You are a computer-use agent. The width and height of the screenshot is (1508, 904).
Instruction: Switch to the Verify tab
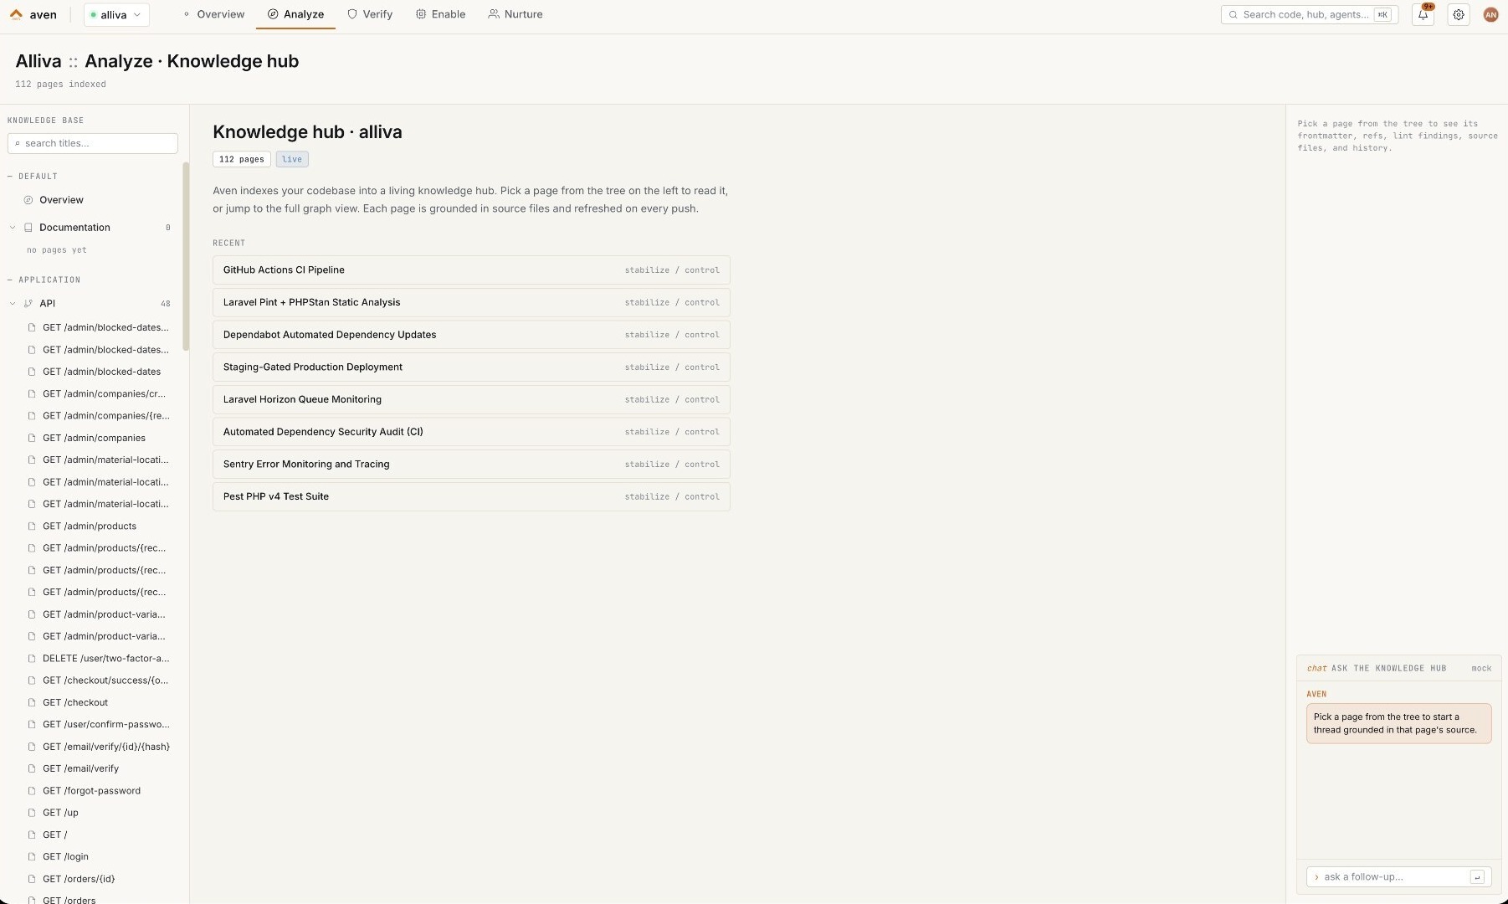coord(370,15)
